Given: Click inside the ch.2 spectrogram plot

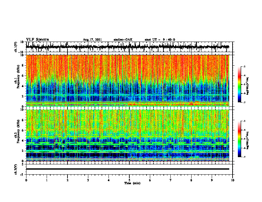Looking at the screenshot, I should 127,135.
